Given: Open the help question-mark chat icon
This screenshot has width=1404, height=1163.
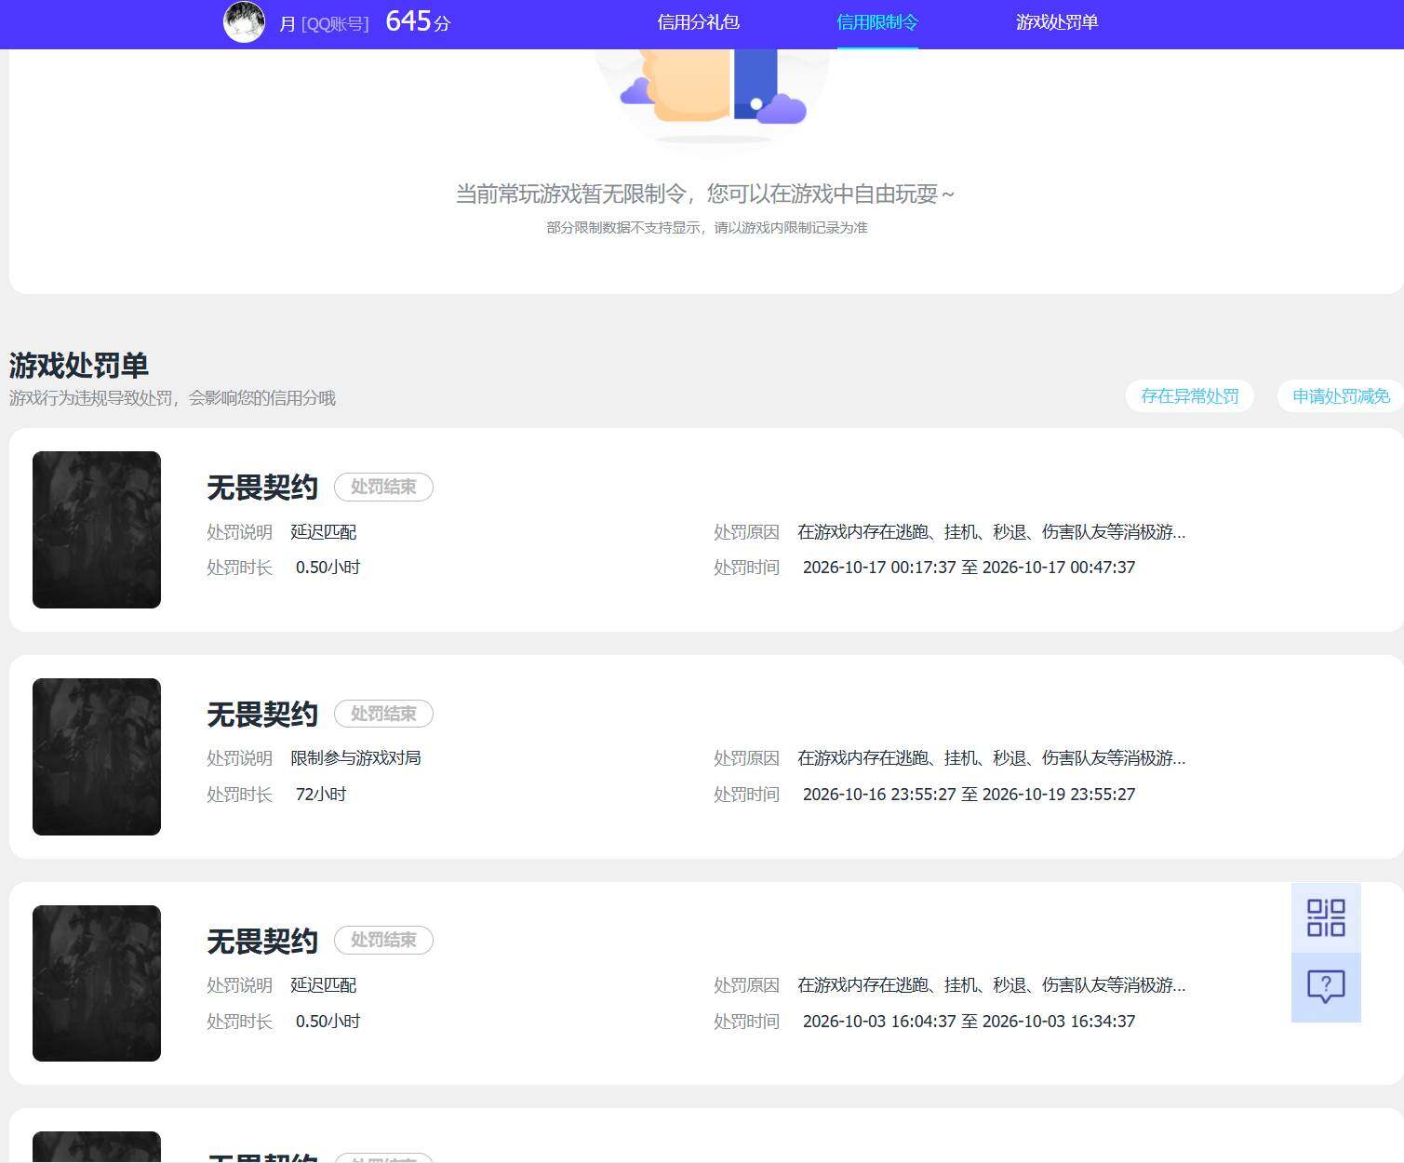Looking at the screenshot, I should [x=1326, y=987].
